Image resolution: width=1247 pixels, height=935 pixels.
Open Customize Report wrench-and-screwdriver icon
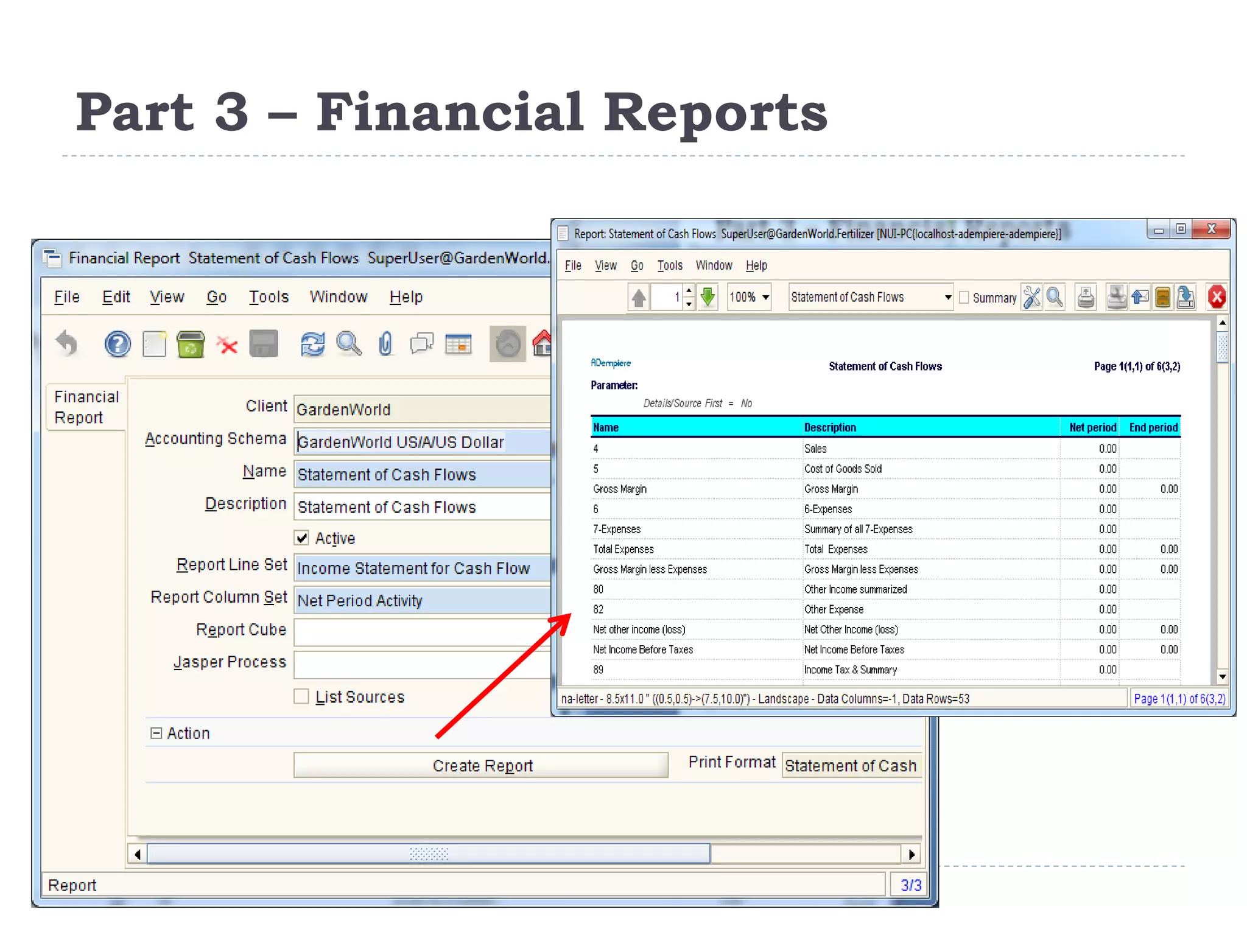[x=1031, y=298]
